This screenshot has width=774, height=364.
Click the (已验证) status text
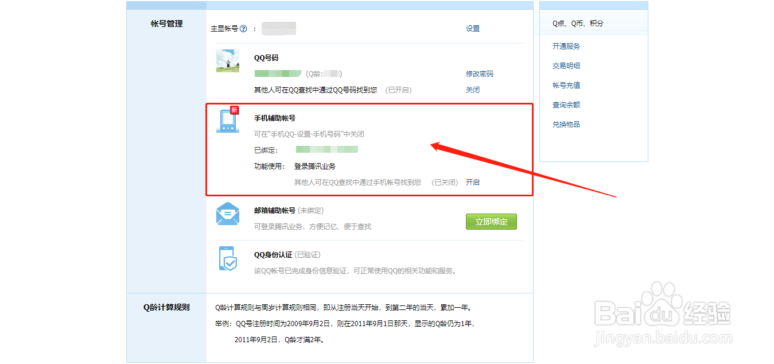click(x=308, y=255)
